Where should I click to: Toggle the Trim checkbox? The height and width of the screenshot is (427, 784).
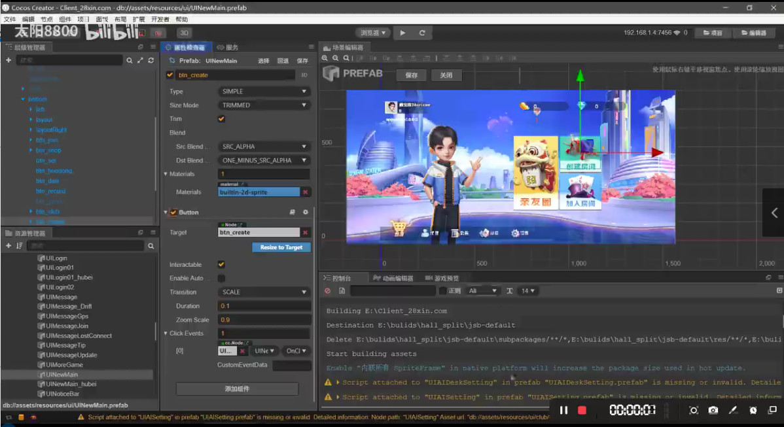(221, 119)
